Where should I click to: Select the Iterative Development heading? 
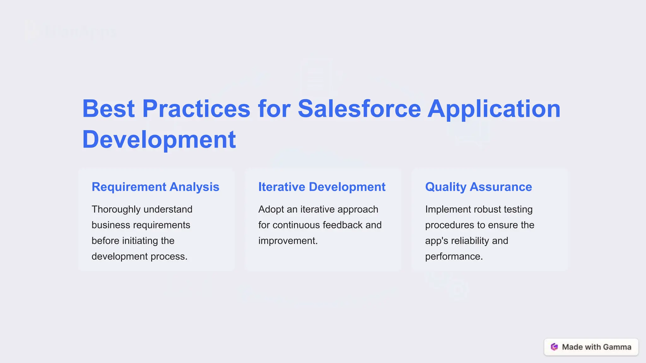pos(322,187)
